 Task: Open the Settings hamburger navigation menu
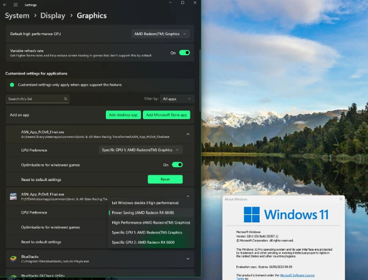(x=16, y=4)
